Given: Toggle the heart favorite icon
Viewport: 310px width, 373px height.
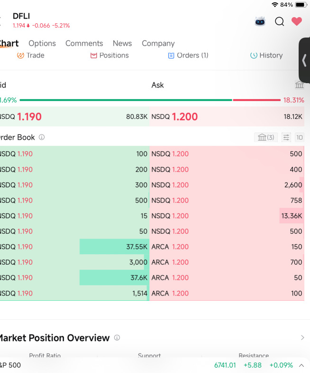Looking at the screenshot, I should click(x=297, y=21).
